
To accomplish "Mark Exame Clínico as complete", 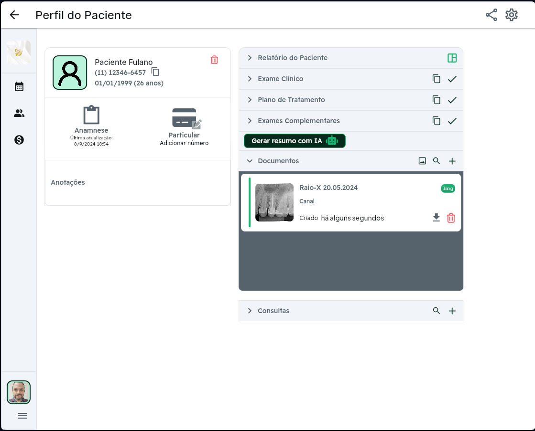I will (x=452, y=79).
